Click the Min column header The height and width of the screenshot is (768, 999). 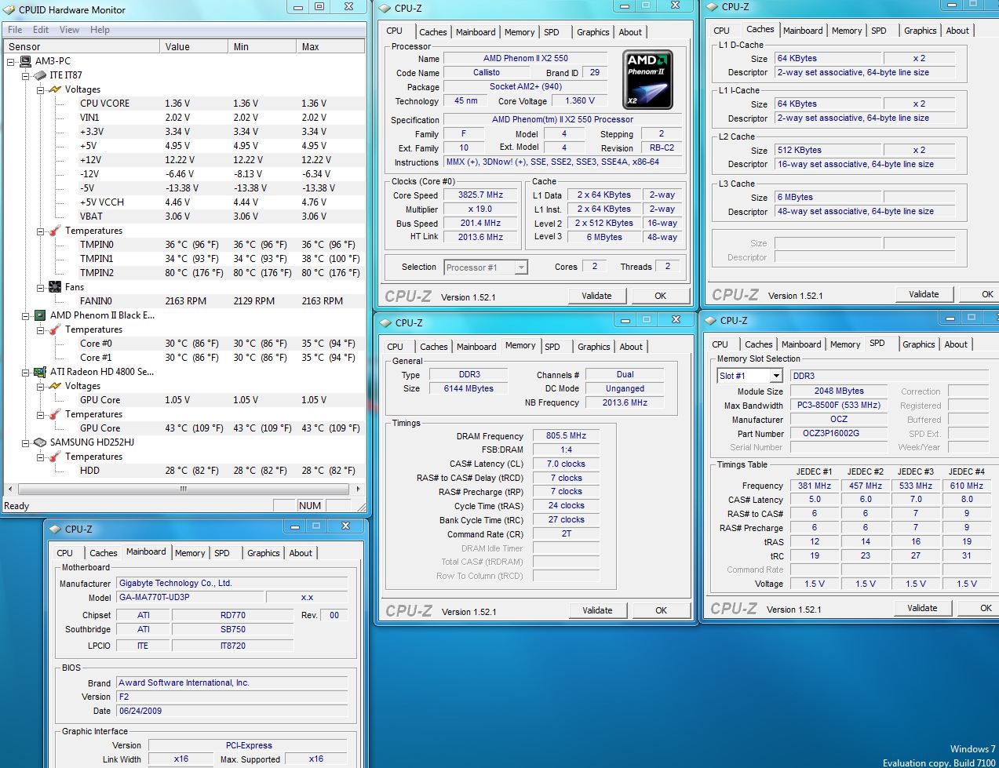[x=263, y=47]
